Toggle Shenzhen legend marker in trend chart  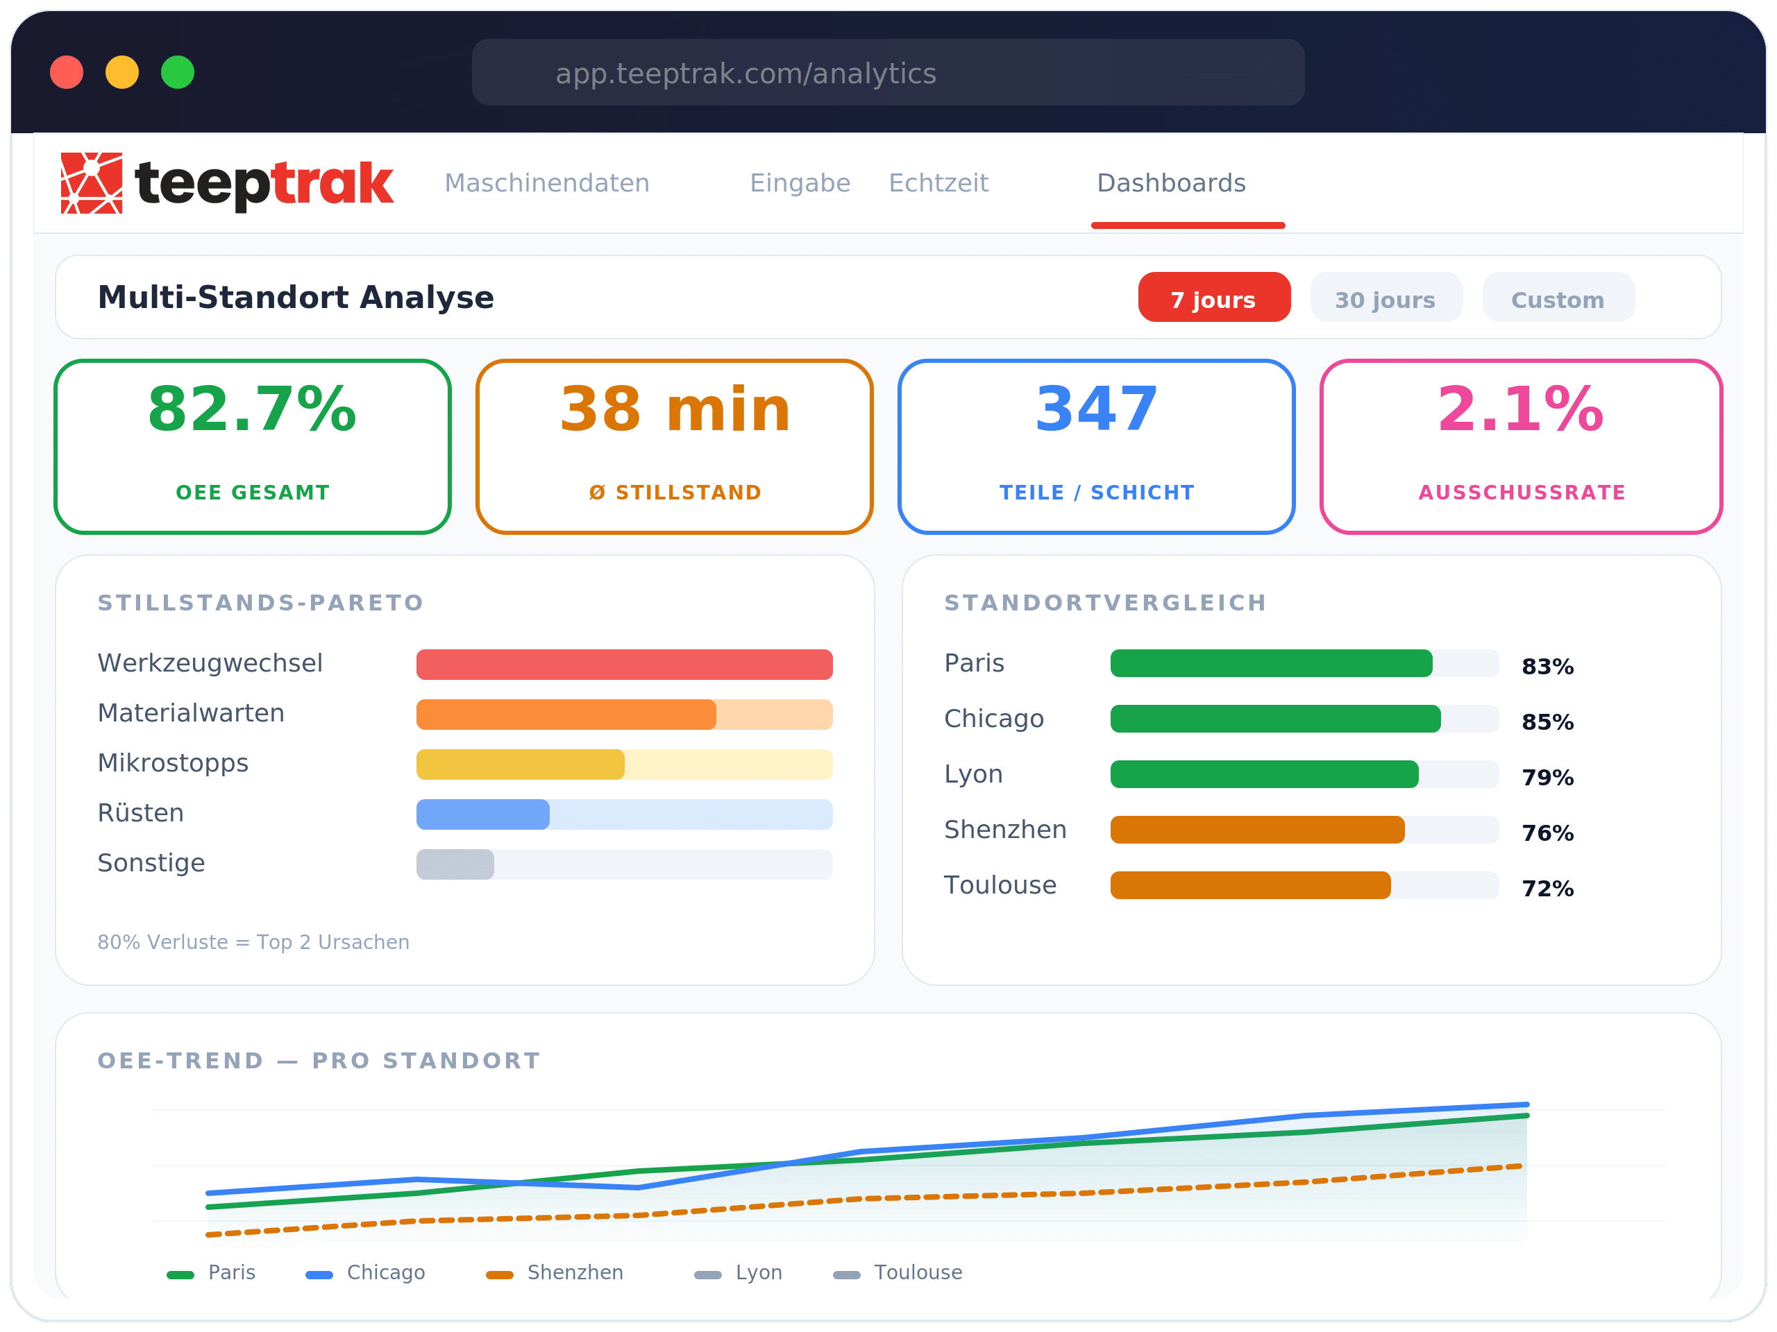tap(500, 1275)
